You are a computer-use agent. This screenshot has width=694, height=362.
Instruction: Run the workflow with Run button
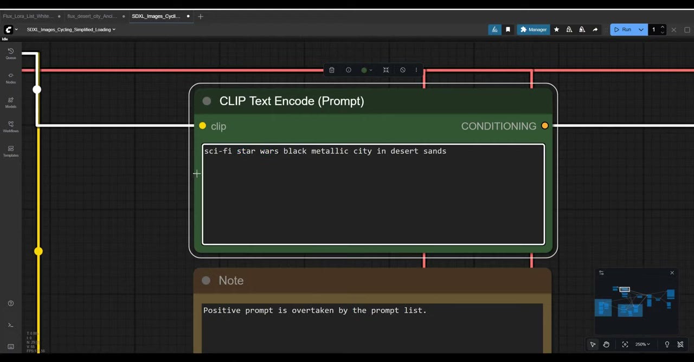[622, 30]
